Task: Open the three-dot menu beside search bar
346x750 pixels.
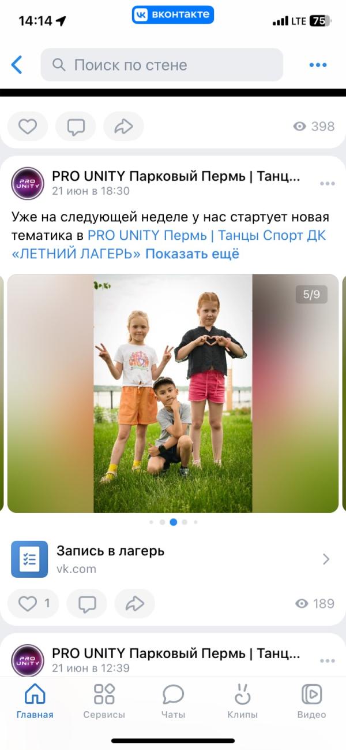Action: point(318,65)
